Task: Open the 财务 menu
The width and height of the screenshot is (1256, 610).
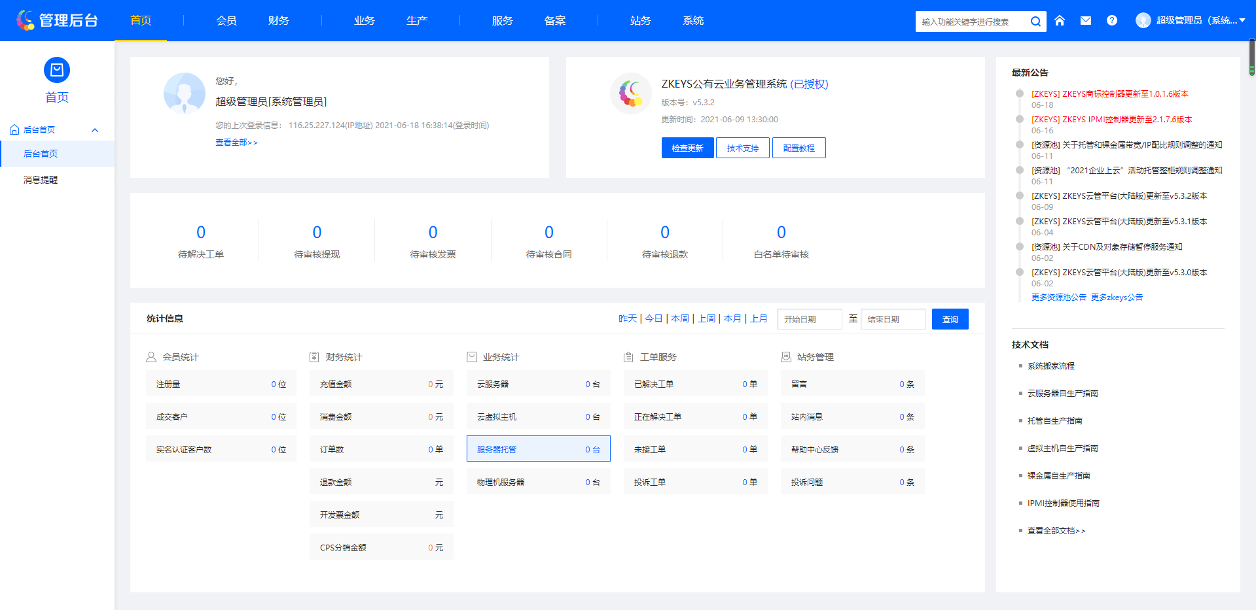Action: pos(279,21)
